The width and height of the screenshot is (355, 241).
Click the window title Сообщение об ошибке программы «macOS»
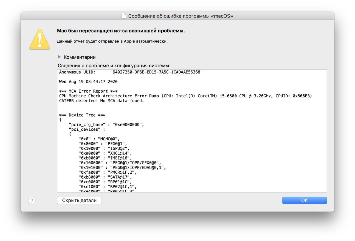(181, 16)
